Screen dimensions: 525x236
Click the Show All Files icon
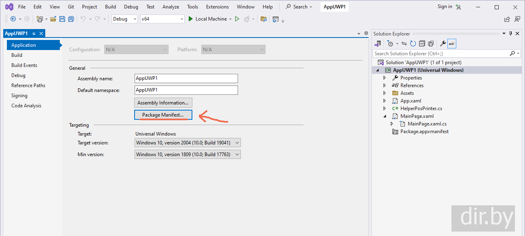point(430,44)
